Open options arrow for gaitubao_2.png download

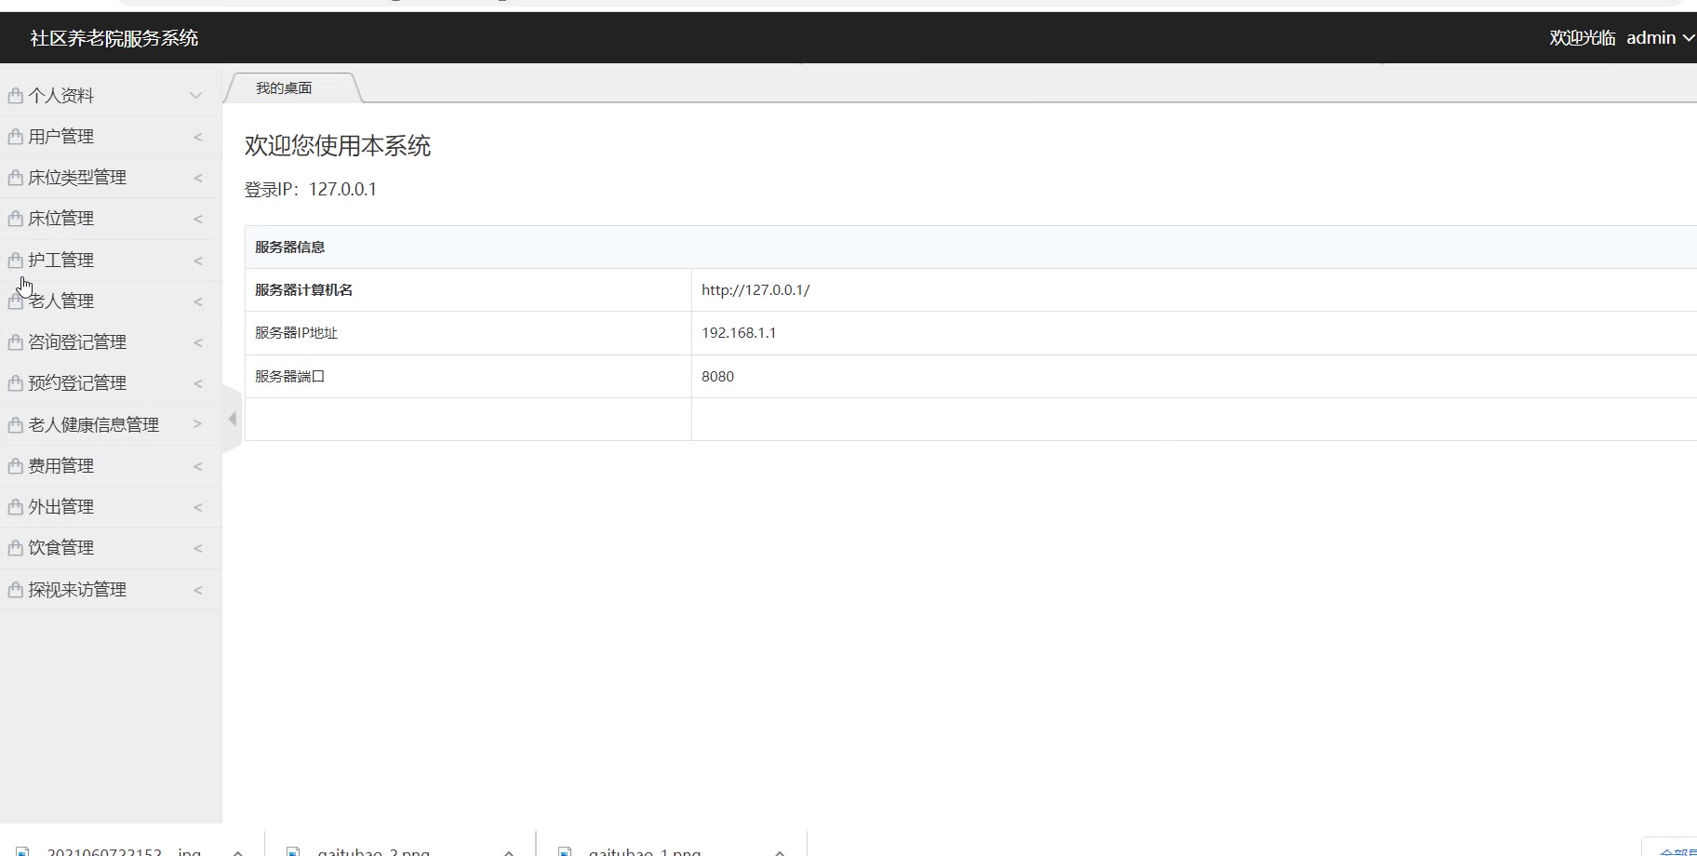(x=509, y=851)
